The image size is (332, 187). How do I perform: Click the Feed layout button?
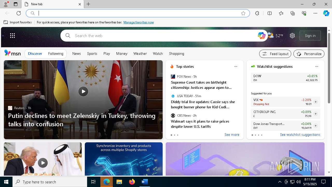(x=275, y=54)
